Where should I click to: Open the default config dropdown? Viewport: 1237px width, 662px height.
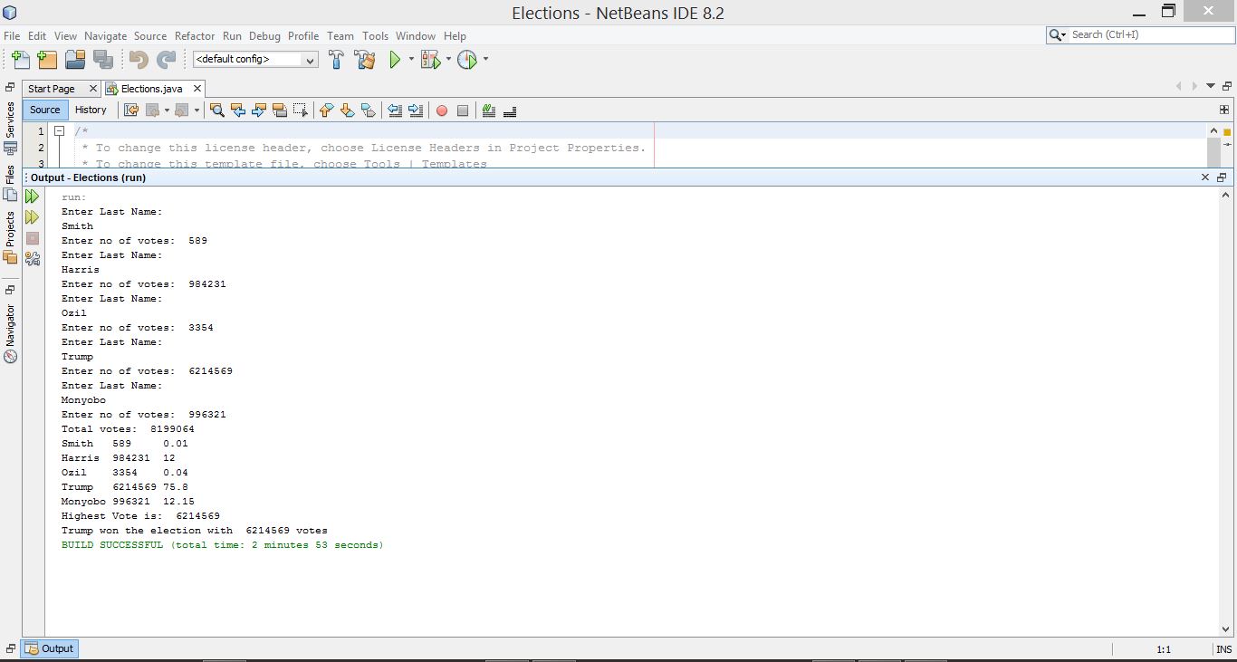coord(255,60)
